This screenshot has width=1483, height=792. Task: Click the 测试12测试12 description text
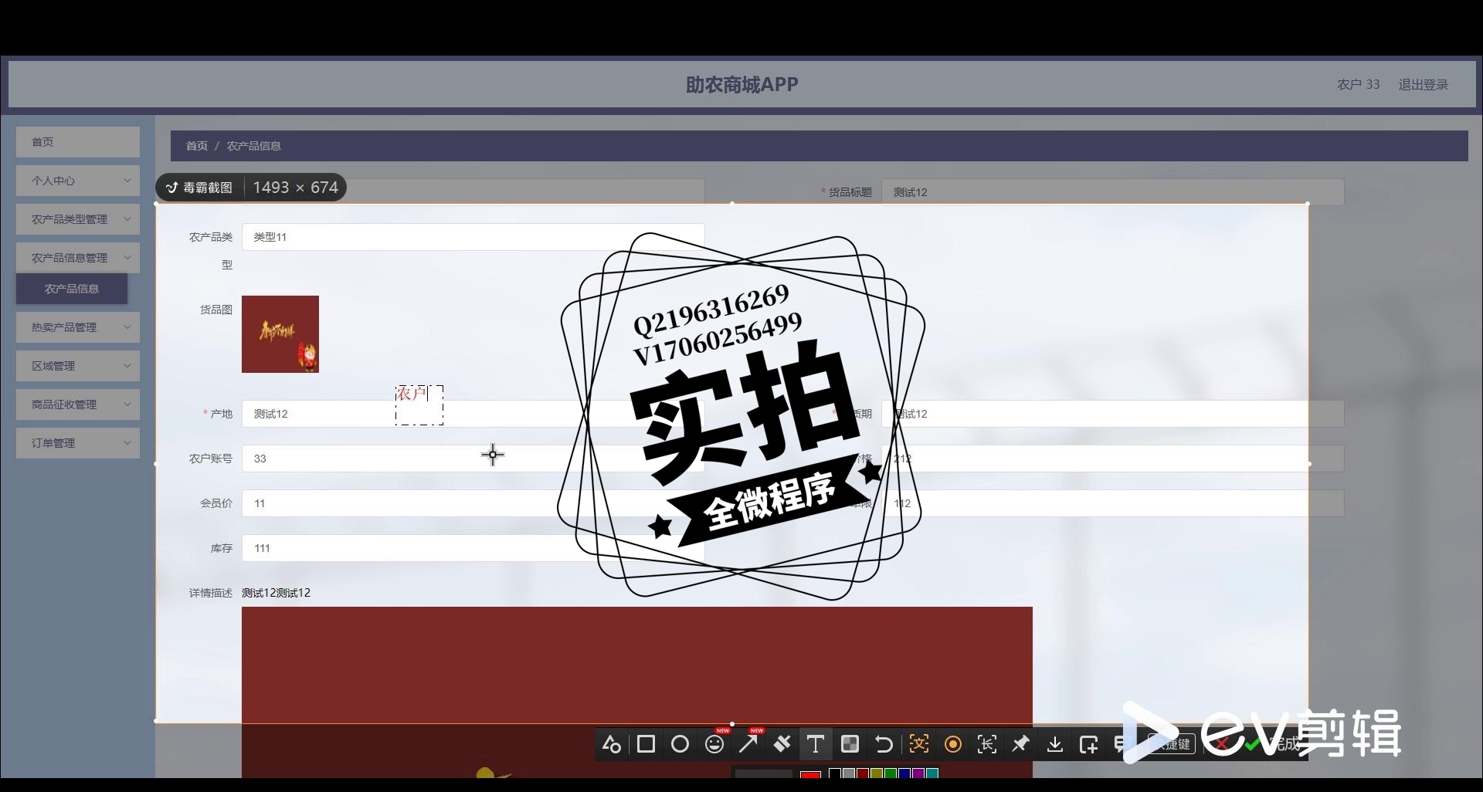click(276, 593)
